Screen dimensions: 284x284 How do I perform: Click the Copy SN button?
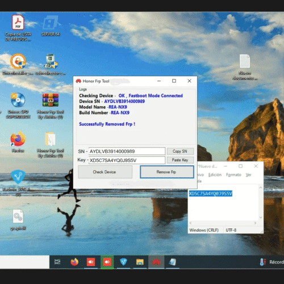180,151
